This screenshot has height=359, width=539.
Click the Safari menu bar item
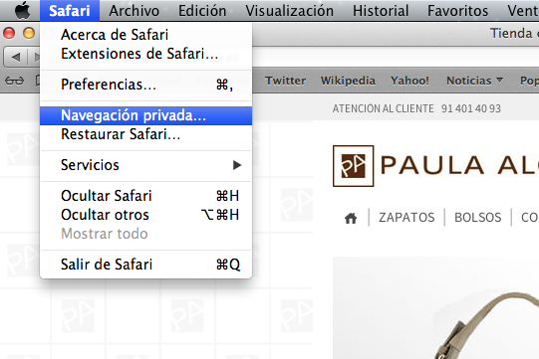(x=70, y=11)
